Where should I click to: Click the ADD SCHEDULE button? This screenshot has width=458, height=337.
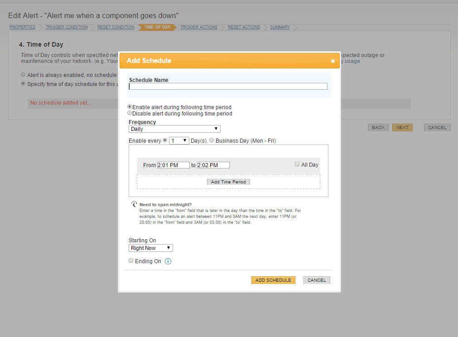[273, 280]
